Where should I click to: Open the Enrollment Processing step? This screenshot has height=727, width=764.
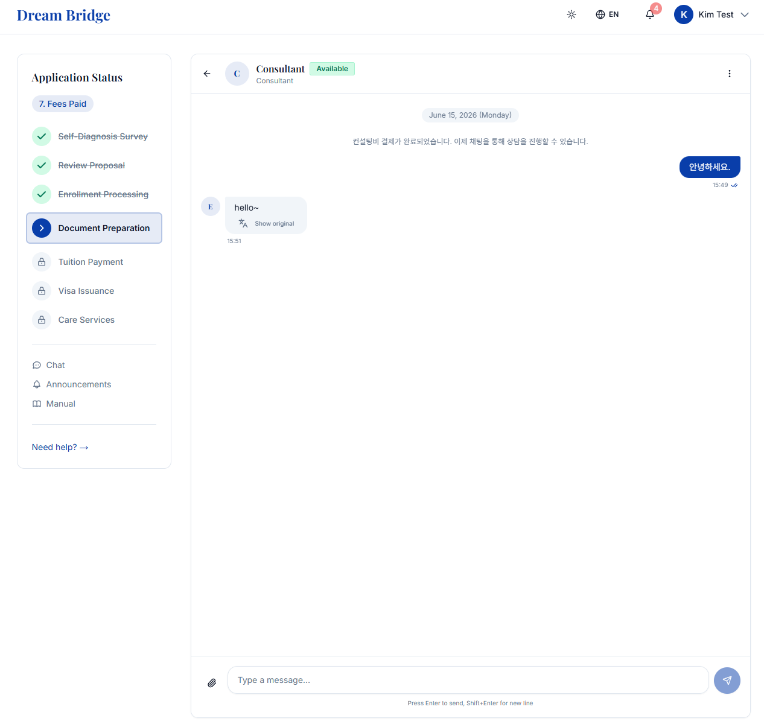pos(103,194)
